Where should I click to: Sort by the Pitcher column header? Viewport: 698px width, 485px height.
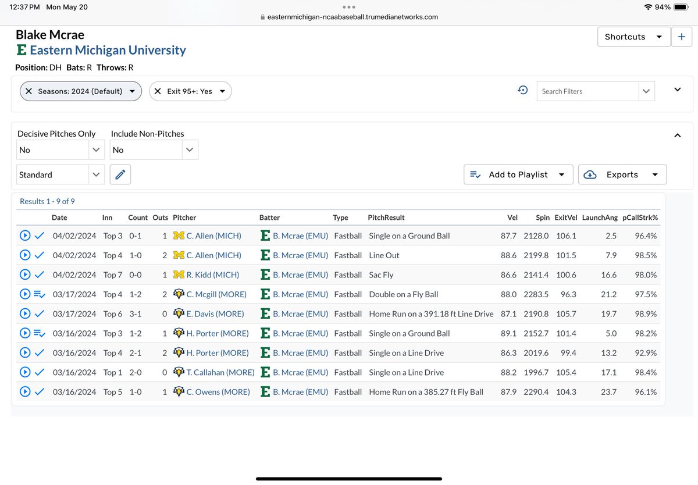tap(184, 217)
